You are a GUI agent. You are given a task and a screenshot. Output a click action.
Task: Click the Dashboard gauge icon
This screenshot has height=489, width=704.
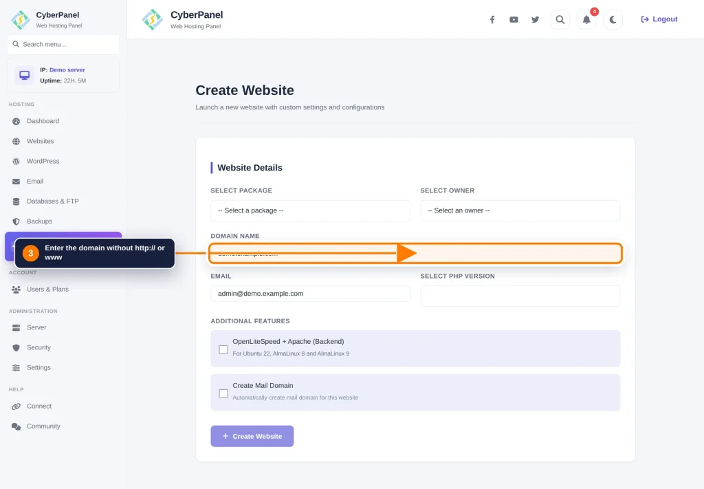(16, 121)
